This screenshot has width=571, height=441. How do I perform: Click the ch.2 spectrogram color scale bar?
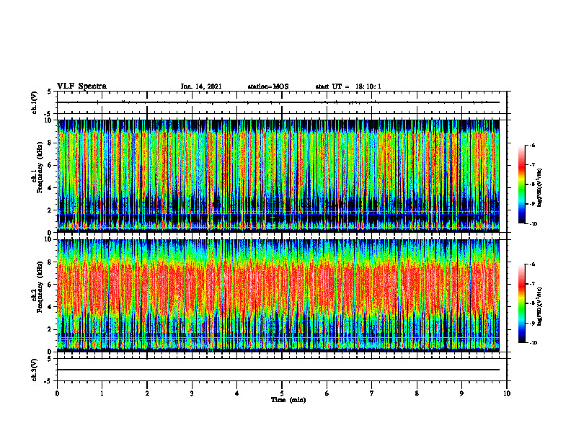click(x=521, y=303)
